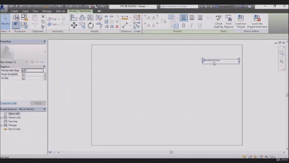The image size is (289, 163).
Task: Click the Apply button
Action: click(x=38, y=103)
